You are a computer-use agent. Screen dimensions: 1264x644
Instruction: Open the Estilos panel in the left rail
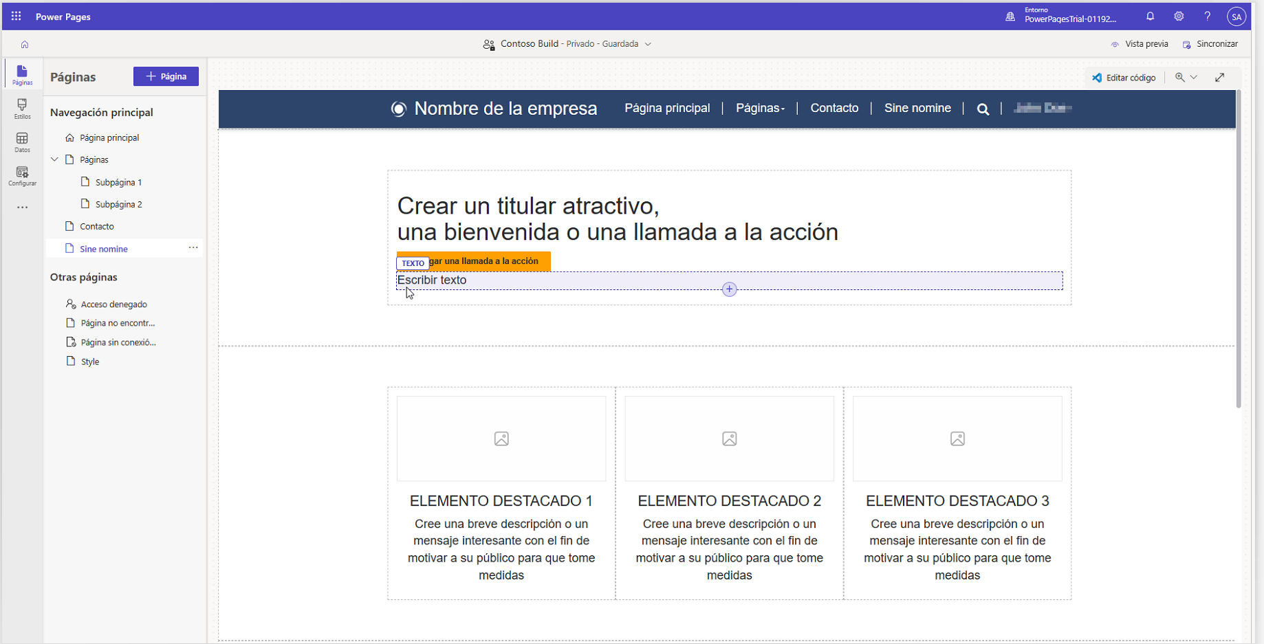click(22, 108)
